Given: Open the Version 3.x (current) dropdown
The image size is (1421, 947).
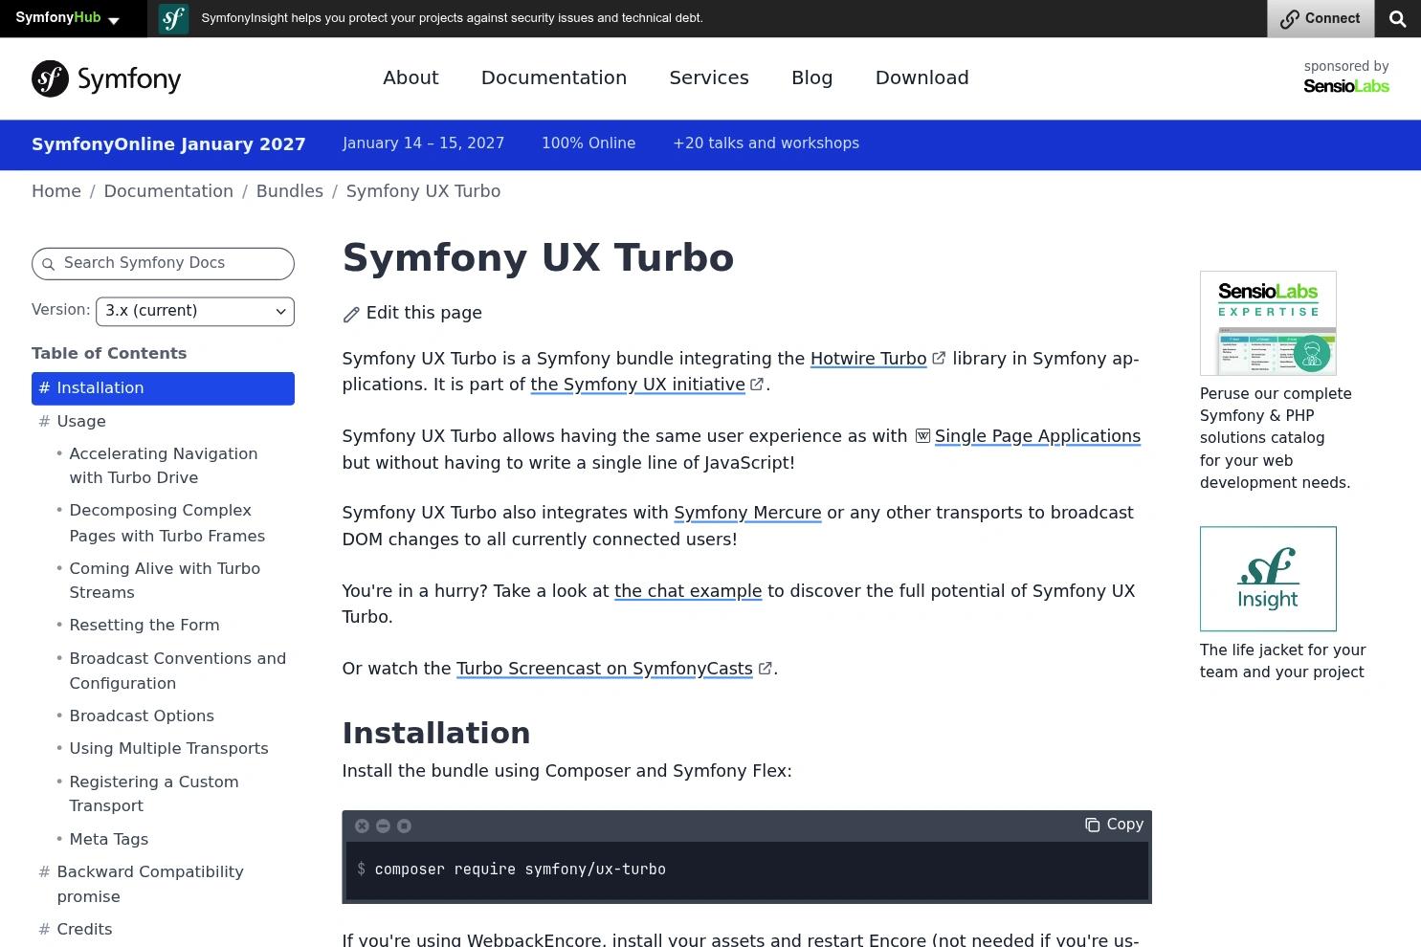Looking at the screenshot, I should pyautogui.click(x=195, y=311).
